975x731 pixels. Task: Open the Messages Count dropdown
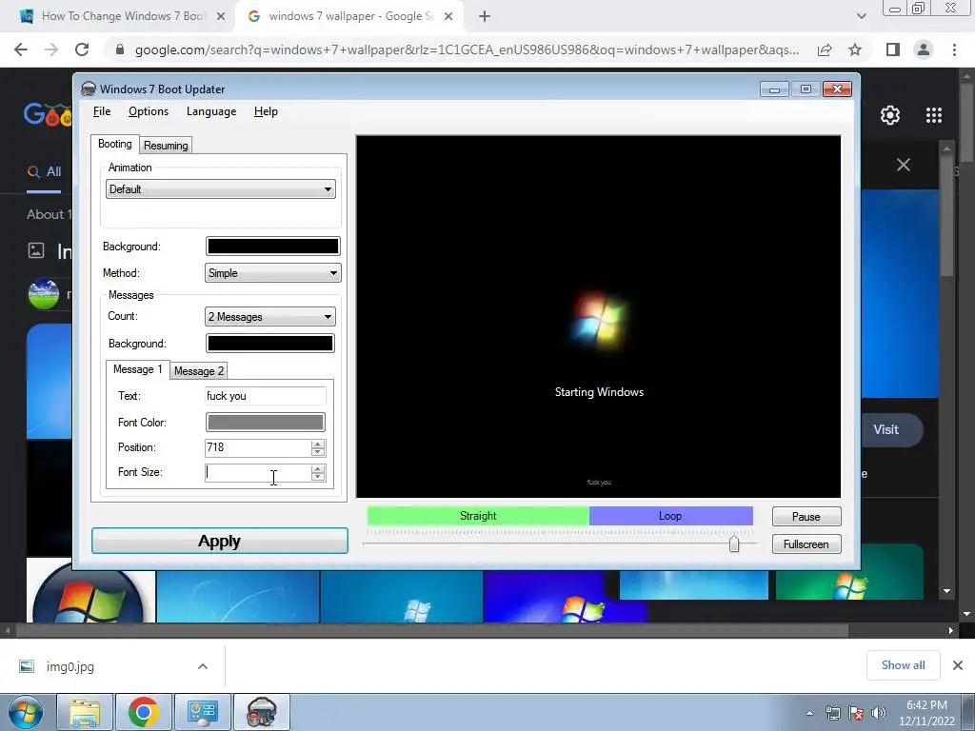(x=269, y=316)
